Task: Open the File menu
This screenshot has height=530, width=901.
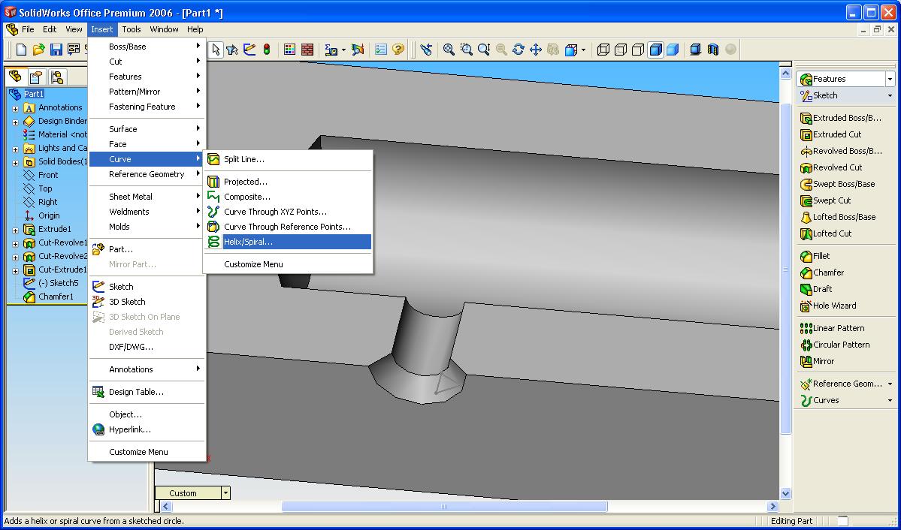Action: [x=28, y=29]
